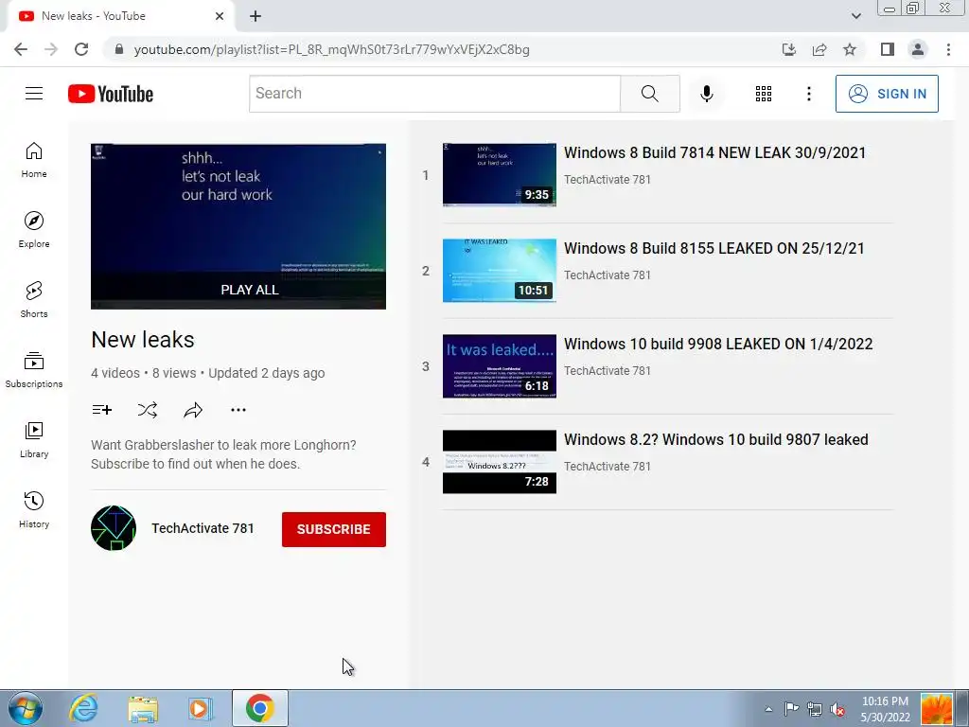Viewport: 969px width, 727px height.
Task: View site info via padlock icon
Action: (x=119, y=49)
